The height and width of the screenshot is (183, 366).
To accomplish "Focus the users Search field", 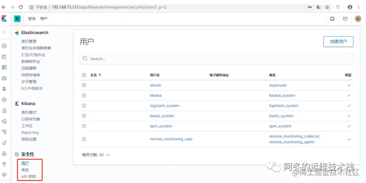I will (217, 59).
